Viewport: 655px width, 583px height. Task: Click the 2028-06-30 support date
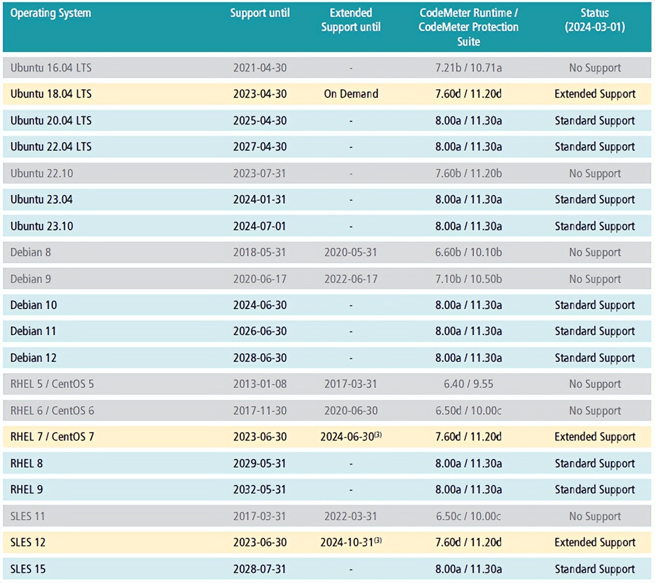click(x=260, y=358)
